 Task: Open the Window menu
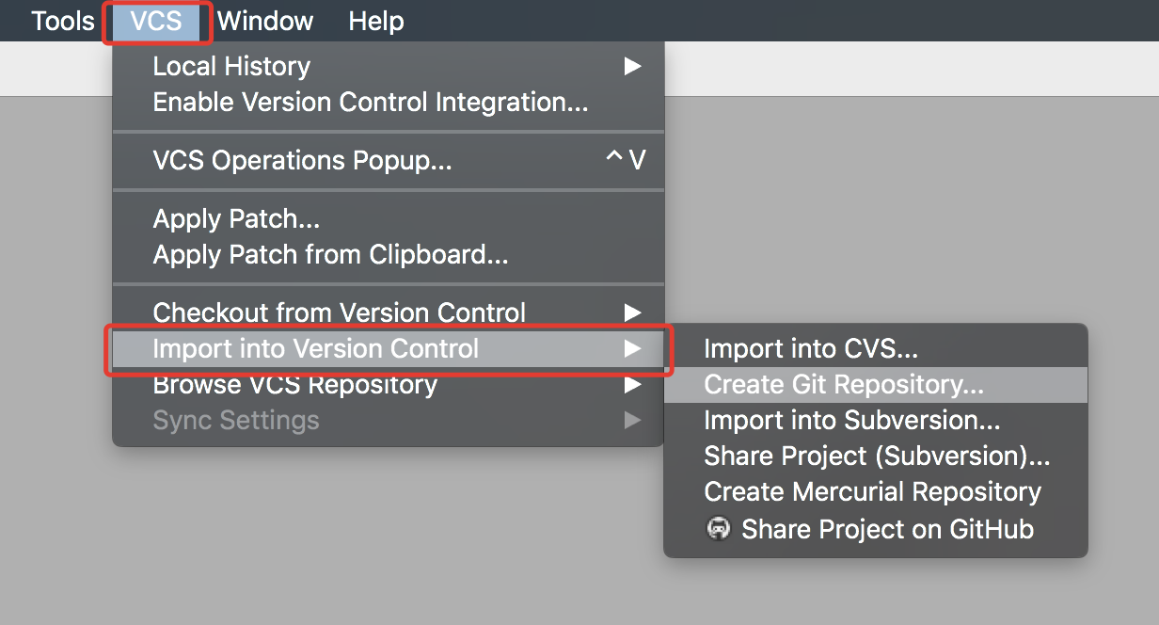point(265,21)
